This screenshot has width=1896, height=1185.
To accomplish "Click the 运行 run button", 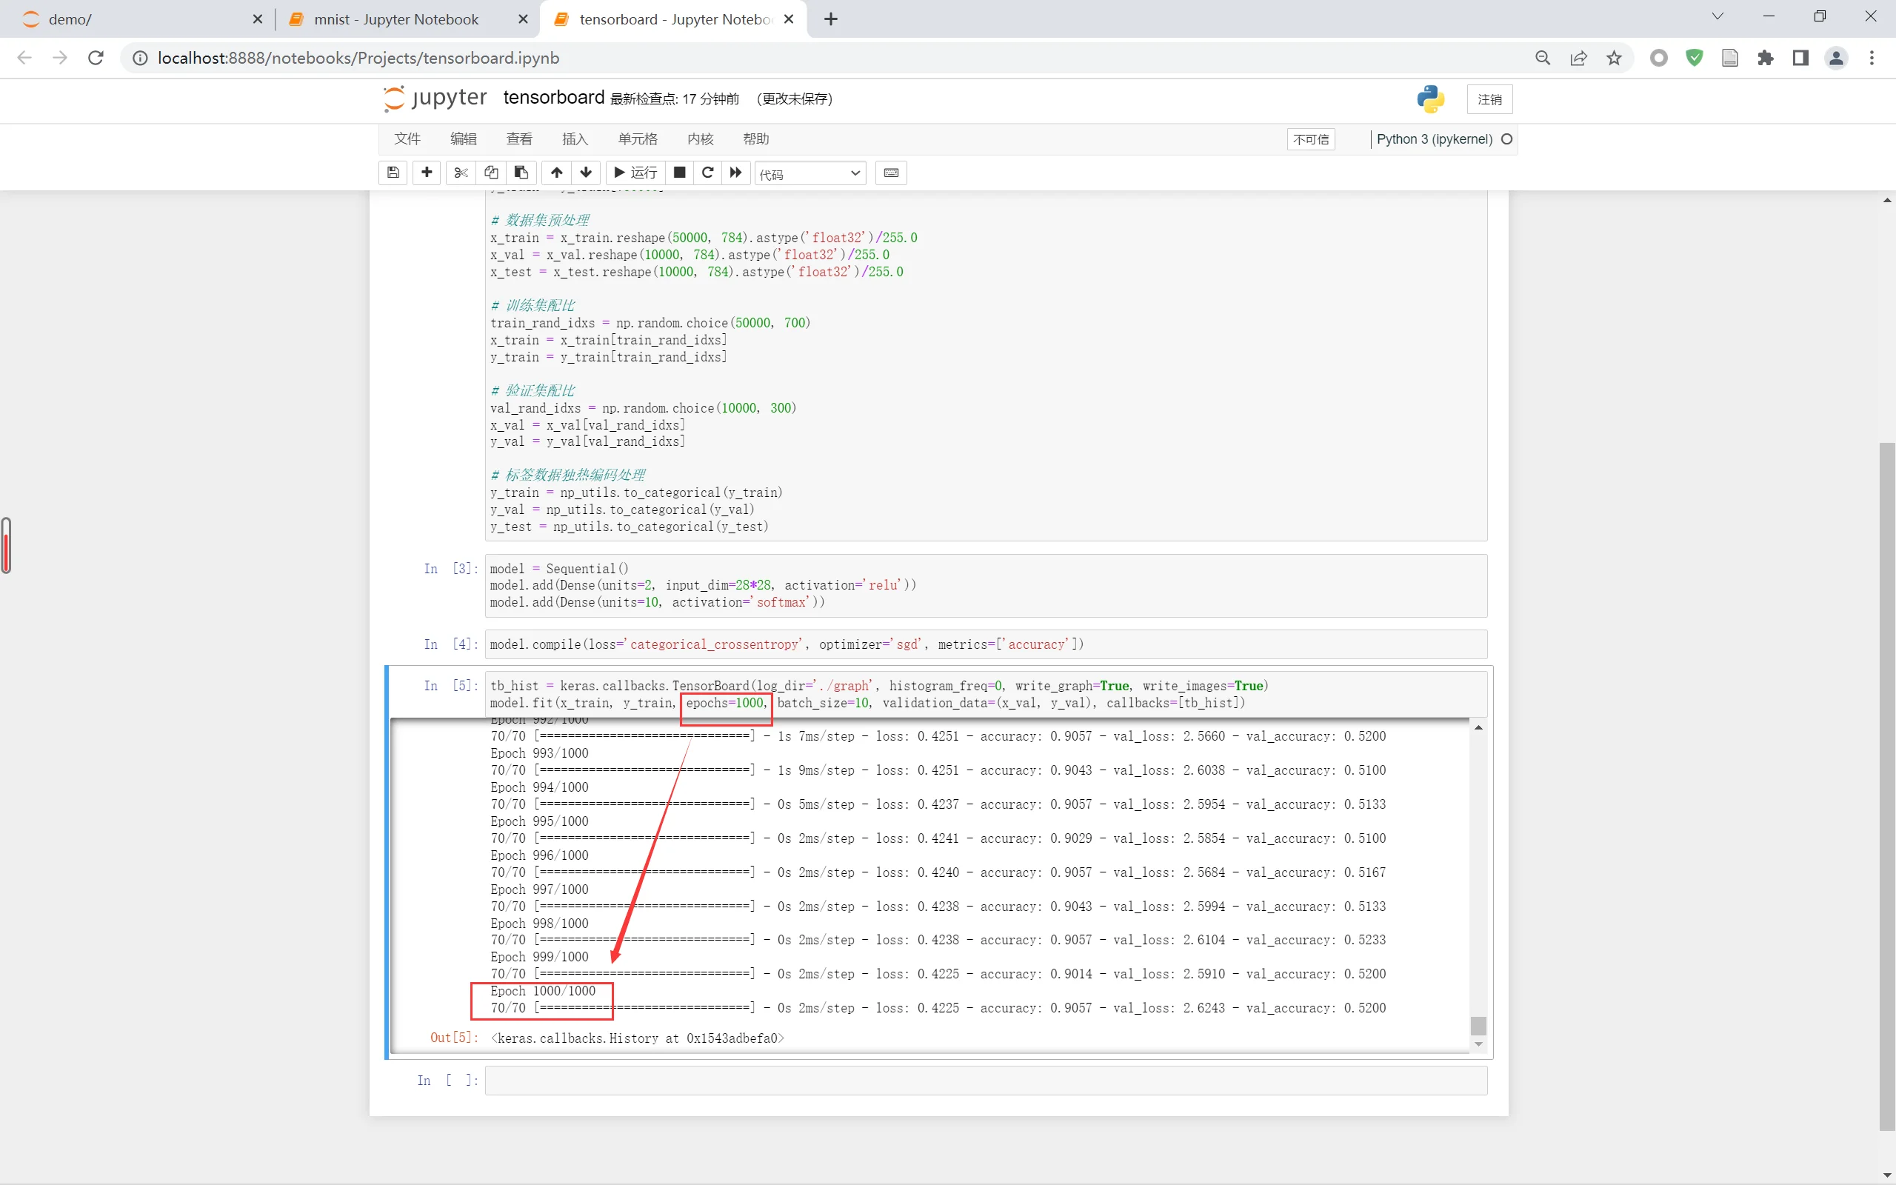I will tap(636, 173).
